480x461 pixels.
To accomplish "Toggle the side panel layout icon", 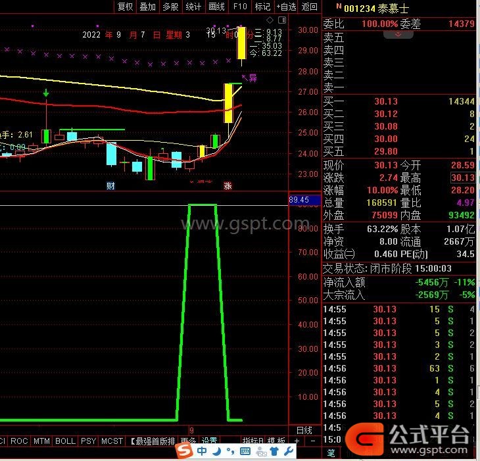I will coord(282,20).
